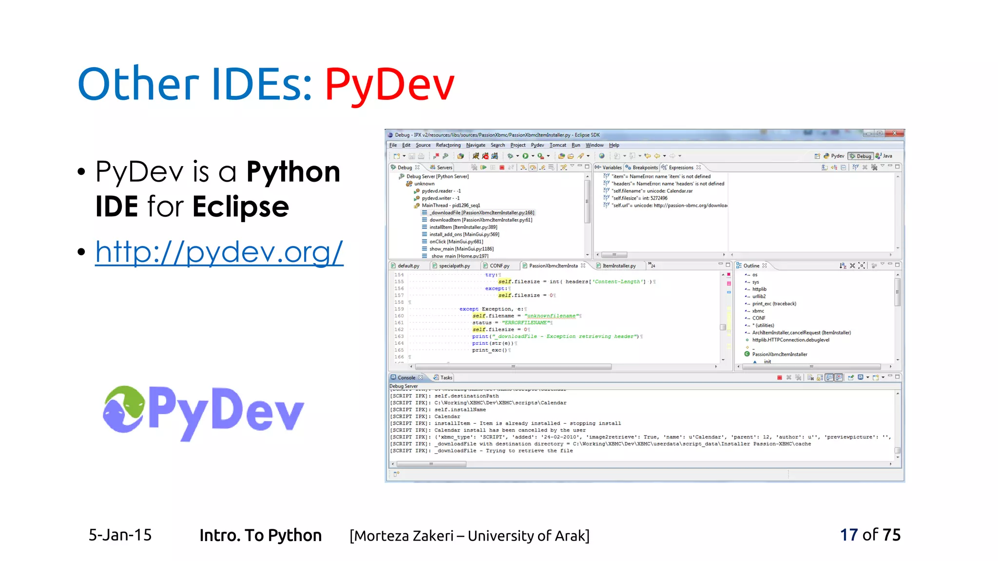Click the Console horizontal scrollbar thumb

431,464
